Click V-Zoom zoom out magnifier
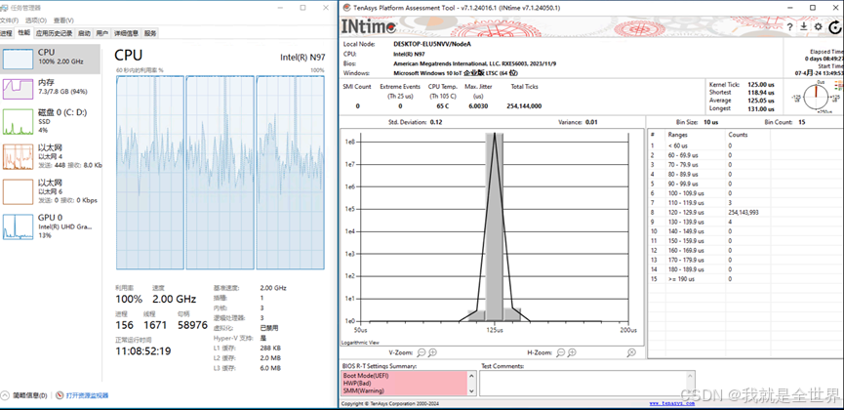 [x=422, y=352]
